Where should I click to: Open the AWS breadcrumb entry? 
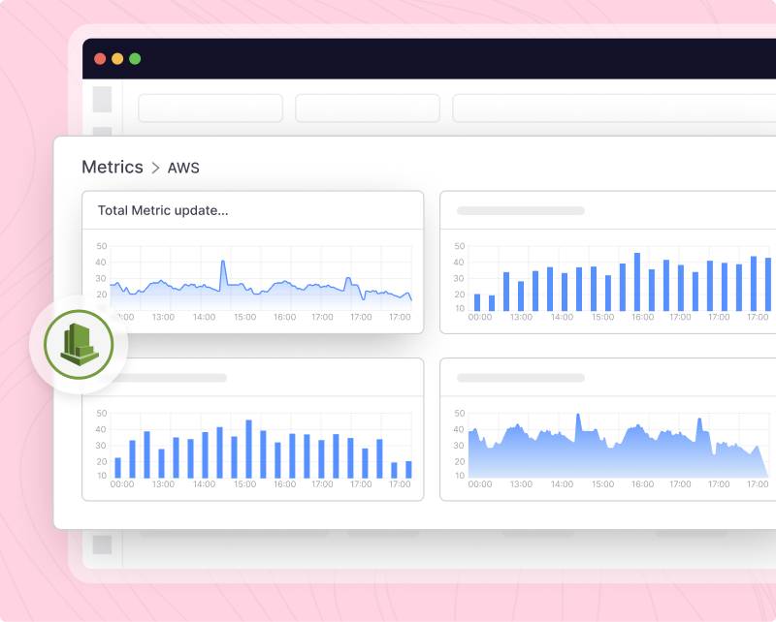coord(184,168)
